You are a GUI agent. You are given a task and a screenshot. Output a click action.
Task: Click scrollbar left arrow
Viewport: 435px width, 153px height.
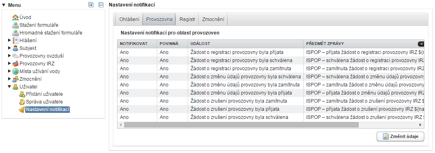point(121,125)
